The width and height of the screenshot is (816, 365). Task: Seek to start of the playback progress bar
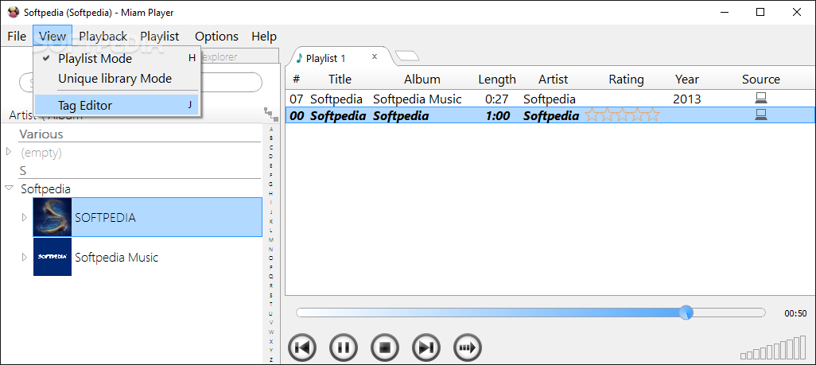pyautogui.click(x=299, y=313)
